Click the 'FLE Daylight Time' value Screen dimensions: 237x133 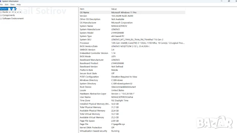point(120,101)
